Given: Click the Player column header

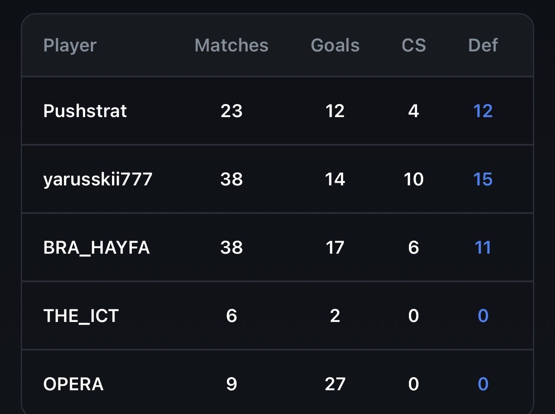Looking at the screenshot, I should (x=70, y=45).
